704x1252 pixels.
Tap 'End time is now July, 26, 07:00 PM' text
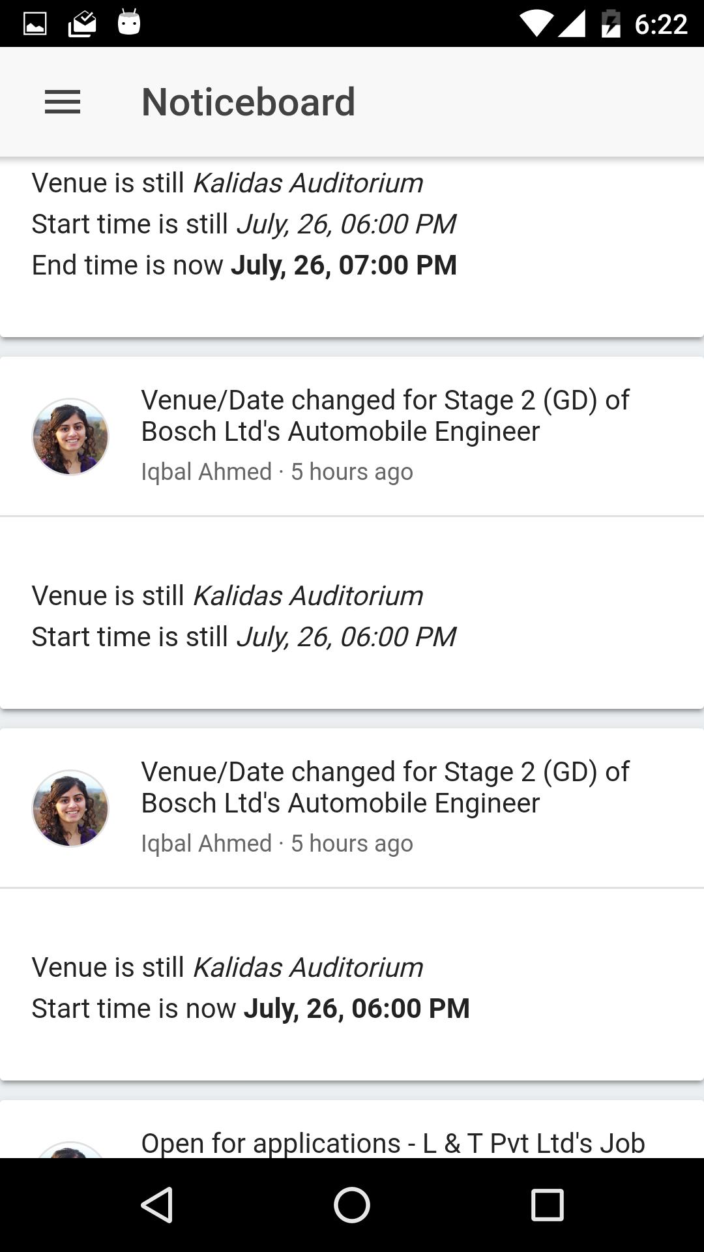(244, 265)
